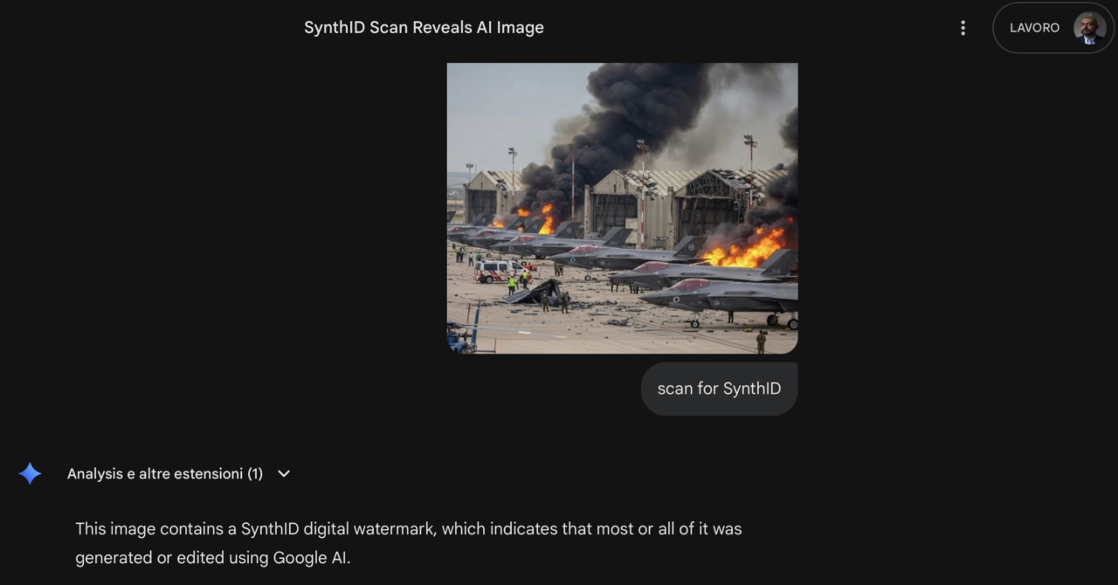Click the Google AI text in response

pyautogui.click(x=311, y=558)
